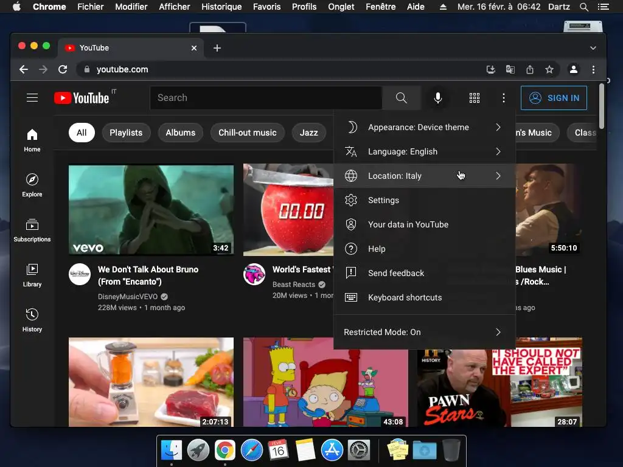Reload the page in Chrome
Viewport: 623px width, 467px height.
pyautogui.click(x=63, y=69)
